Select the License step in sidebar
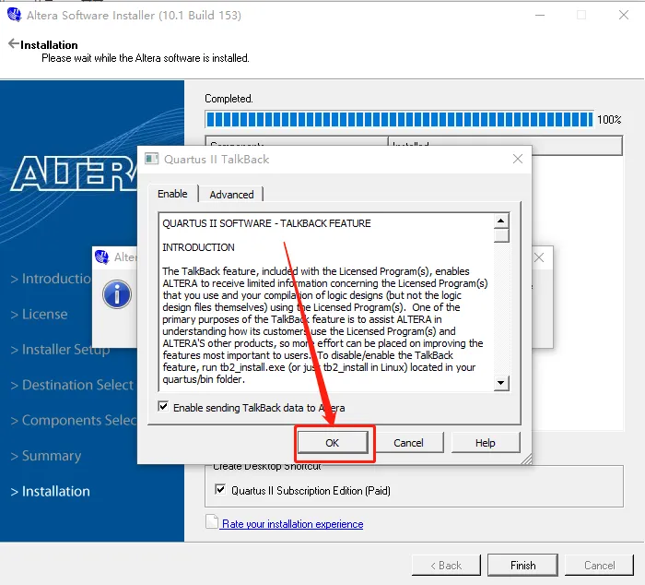 tap(39, 314)
